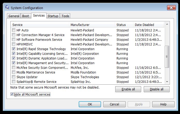Confirm with the OK button
The height and width of the screenshot is (114, 180).
(90, 104)
